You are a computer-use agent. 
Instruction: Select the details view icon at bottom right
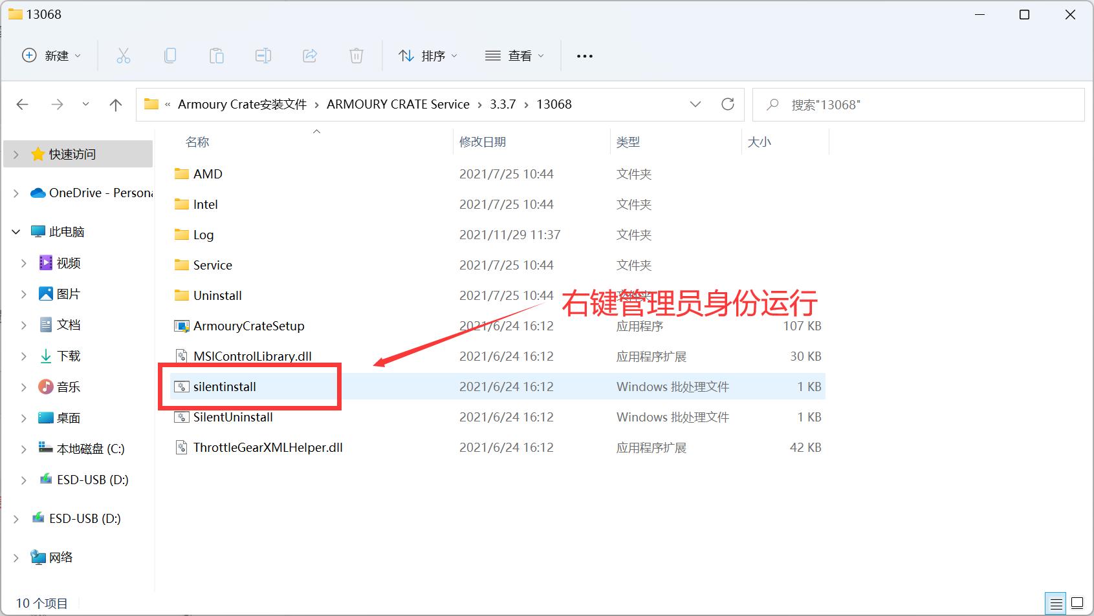point(1056,603)
